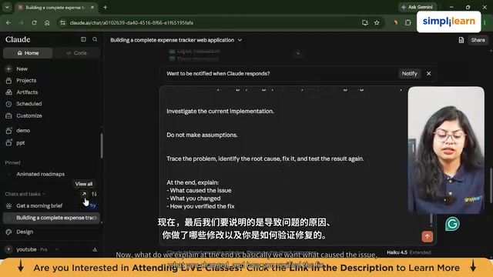Click the Grammarly icon in message box
The width and height of the screenshot is (493, 277).
[452, 224]
